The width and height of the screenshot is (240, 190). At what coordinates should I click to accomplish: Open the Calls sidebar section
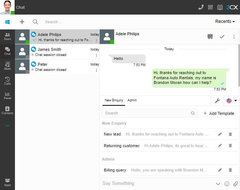[7, 81]
